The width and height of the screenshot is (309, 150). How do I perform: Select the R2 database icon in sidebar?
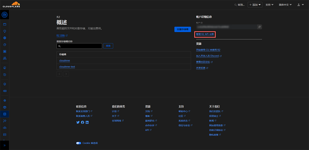pyautogui.click(x=5, y=114)
